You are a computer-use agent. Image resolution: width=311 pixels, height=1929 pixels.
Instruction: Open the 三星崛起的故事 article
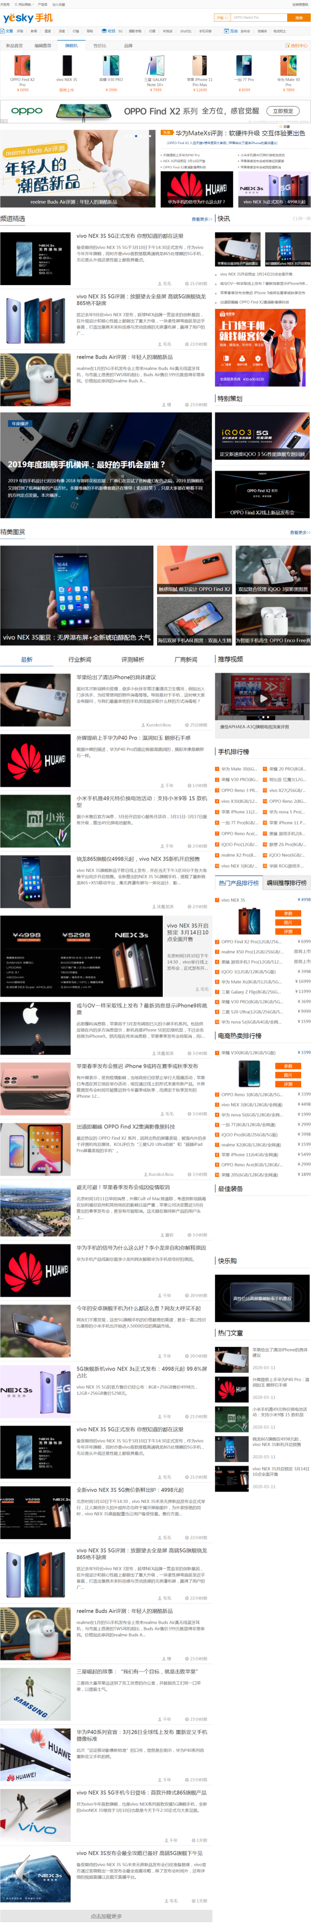click(x=137, y=1671)
